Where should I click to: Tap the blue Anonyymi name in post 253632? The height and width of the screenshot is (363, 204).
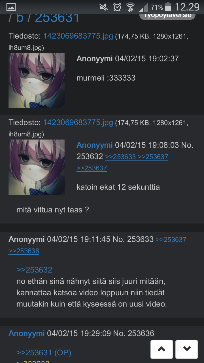click(95, 145)
